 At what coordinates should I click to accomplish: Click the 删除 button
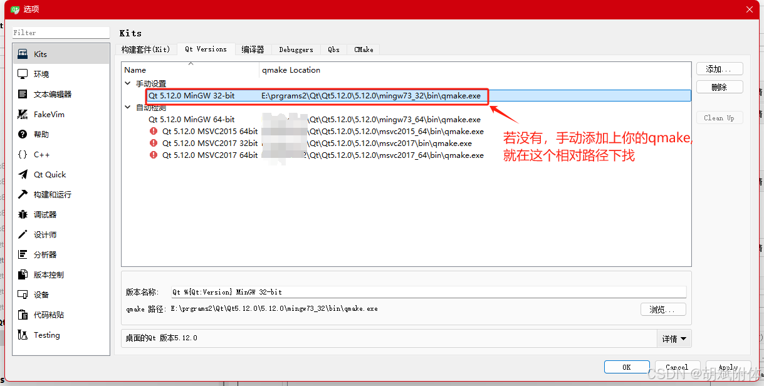point(720,87)
